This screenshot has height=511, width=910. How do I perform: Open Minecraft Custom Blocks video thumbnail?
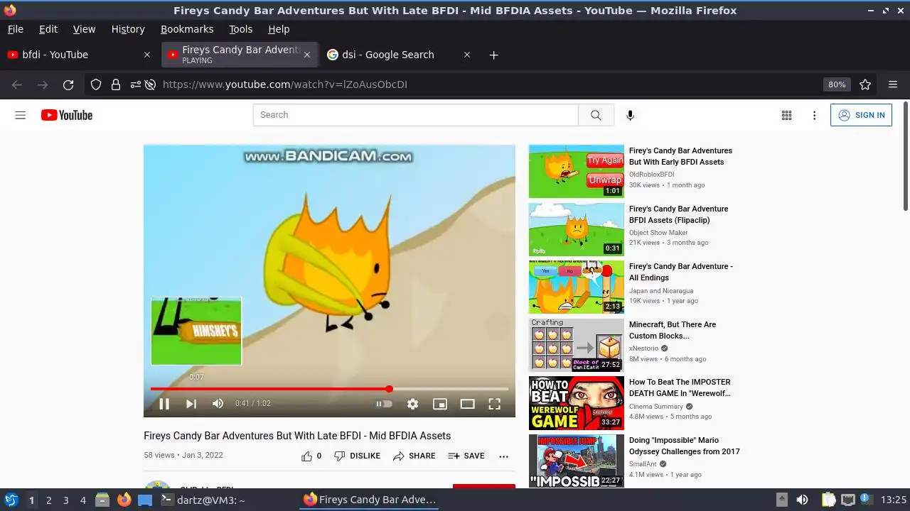(x=577, y=345)
